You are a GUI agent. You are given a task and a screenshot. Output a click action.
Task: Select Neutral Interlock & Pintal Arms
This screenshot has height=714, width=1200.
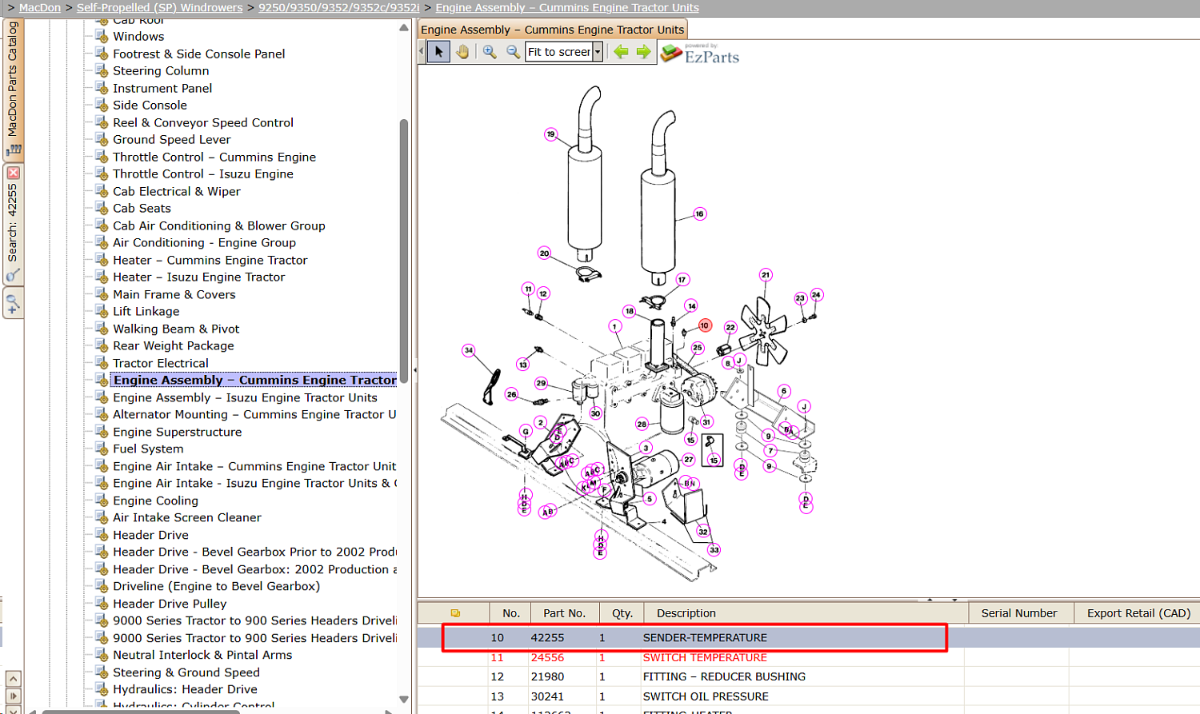pyautogui.click(x=202, y=655)
